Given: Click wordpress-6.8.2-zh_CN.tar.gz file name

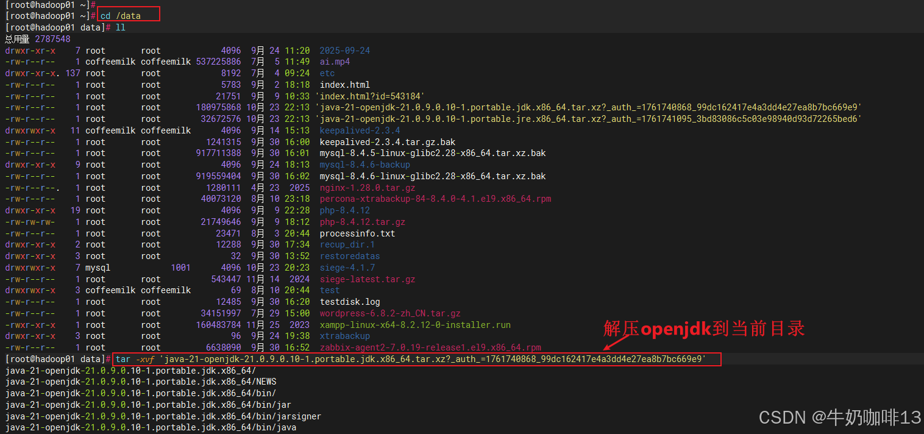Looking at the screenshot, I should tap(390, 313).
